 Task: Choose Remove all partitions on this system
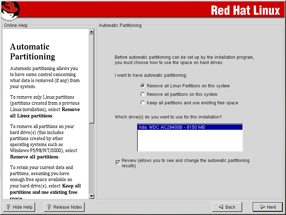(143, 94)
